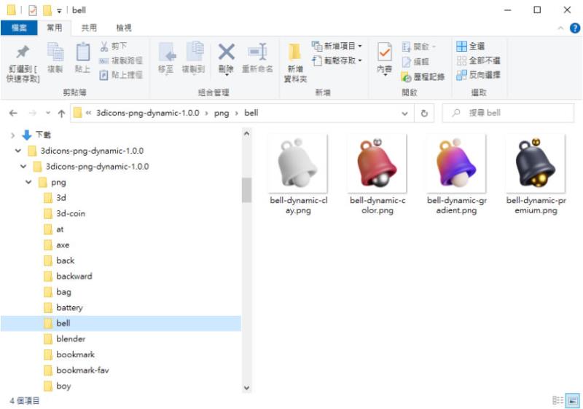Collapse the png folder tree node
The height and width of the screenshot is (409, 583).
click(x=28, y=182)
